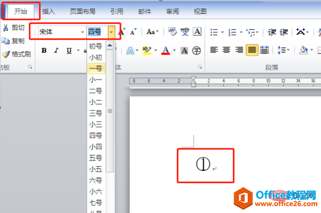This screenshot has width=321, height=213.
Task: Click the size list scroll-up arrow
Action: tap(110, 45)
